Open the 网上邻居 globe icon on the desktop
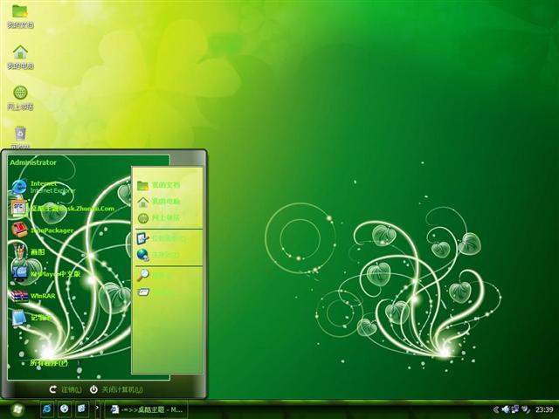Screen dimensions: 559x419 tap(20, 98)
